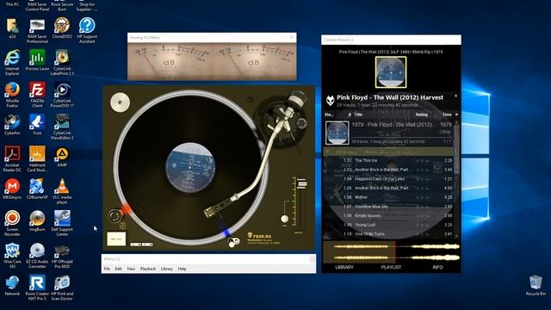Open the Process Lasso desktop icon
The height and width of the screenshot is (310, 551).
[37, 60]
